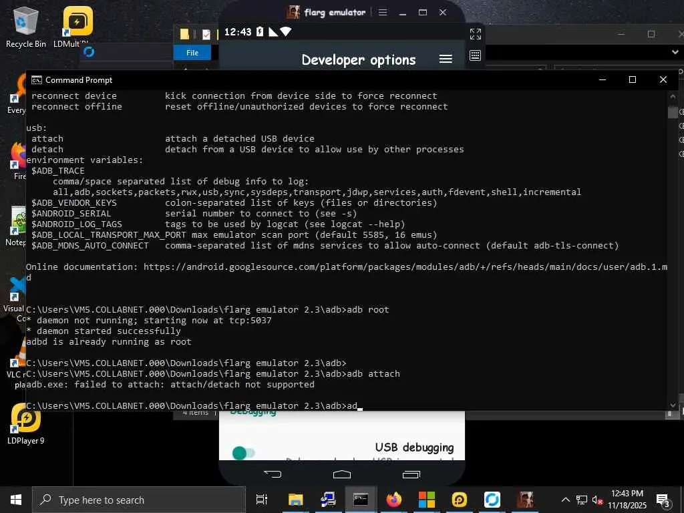The width and height of the screenshot is (684, 513).
Task: Expand the Explorer ribbon chevron
Action: pos(675,52)
